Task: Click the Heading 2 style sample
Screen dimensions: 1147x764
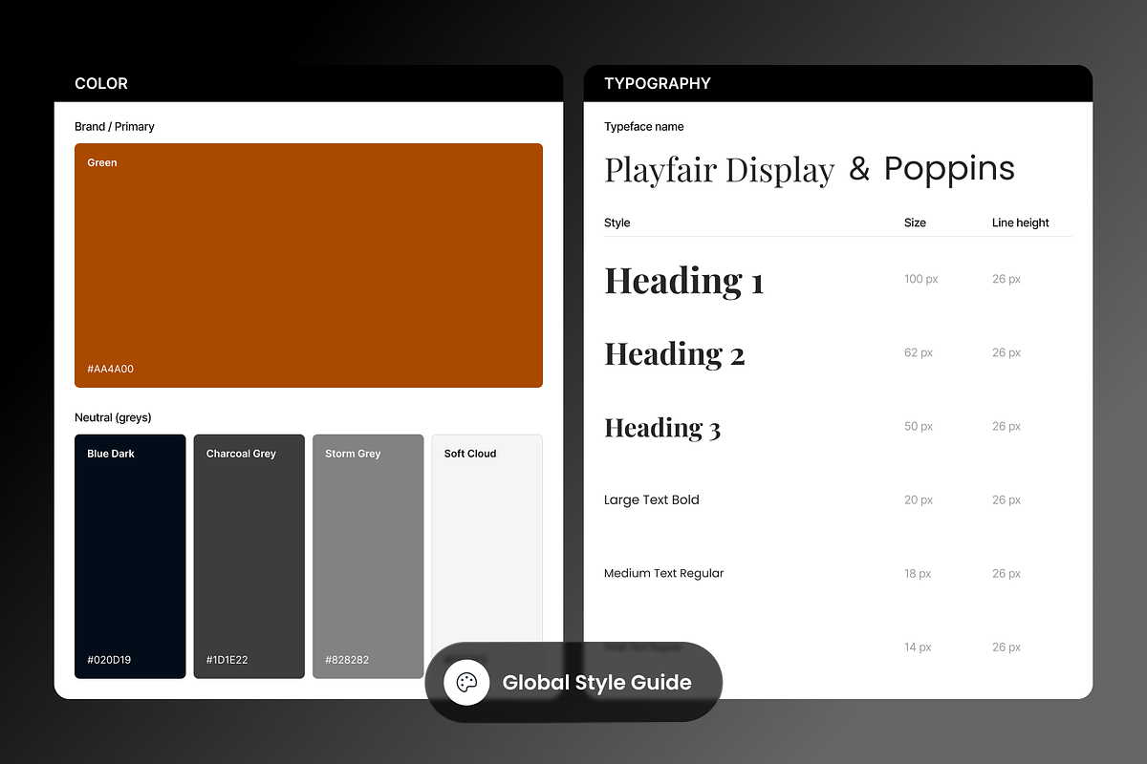Action: pos(675,354)
